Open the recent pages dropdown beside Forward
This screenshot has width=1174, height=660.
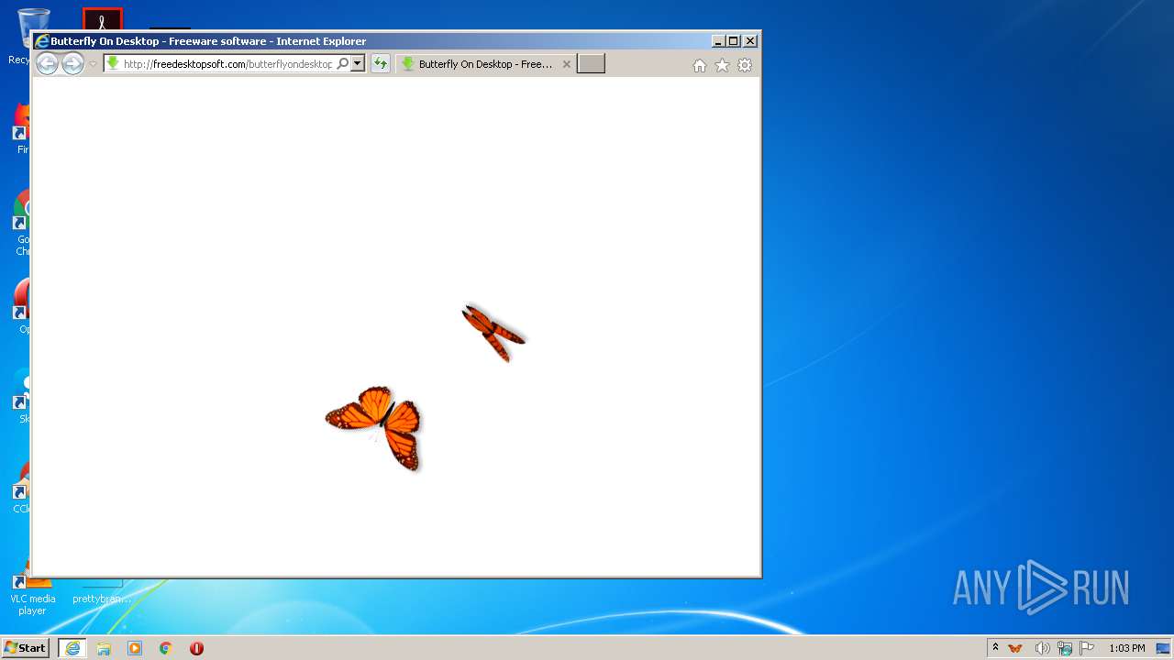pos(93,64)
